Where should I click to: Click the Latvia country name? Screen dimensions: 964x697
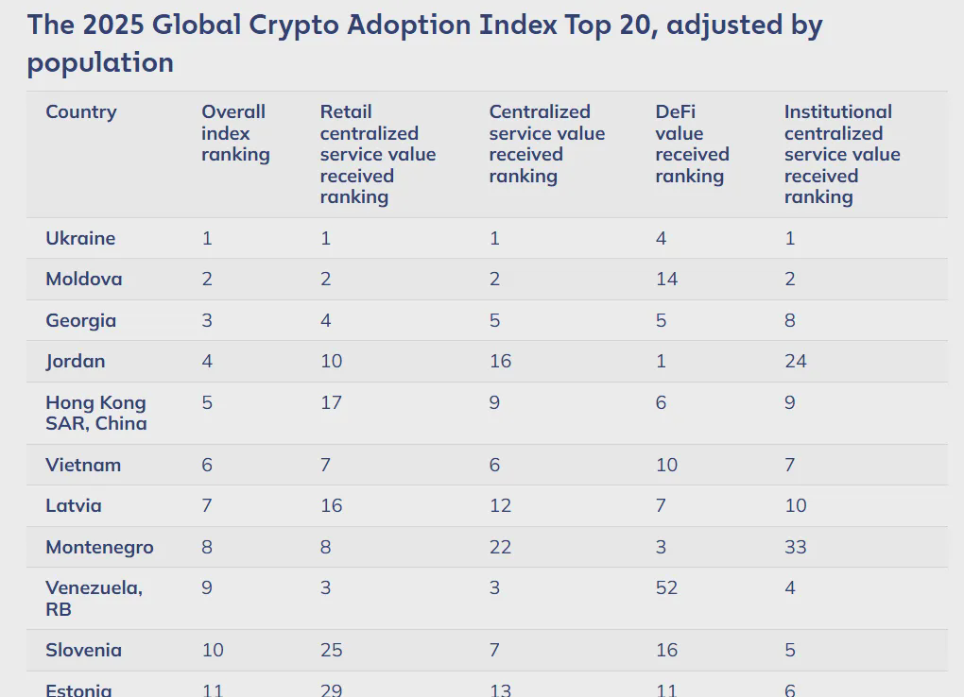pos(74,506)
